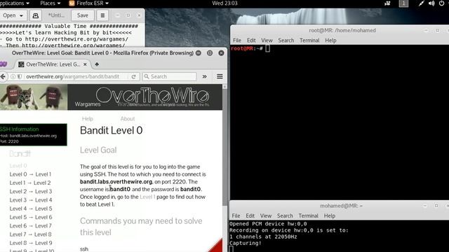Click the root@MR terminal prompt area
The image size is (449, 252).
point(340,122)
